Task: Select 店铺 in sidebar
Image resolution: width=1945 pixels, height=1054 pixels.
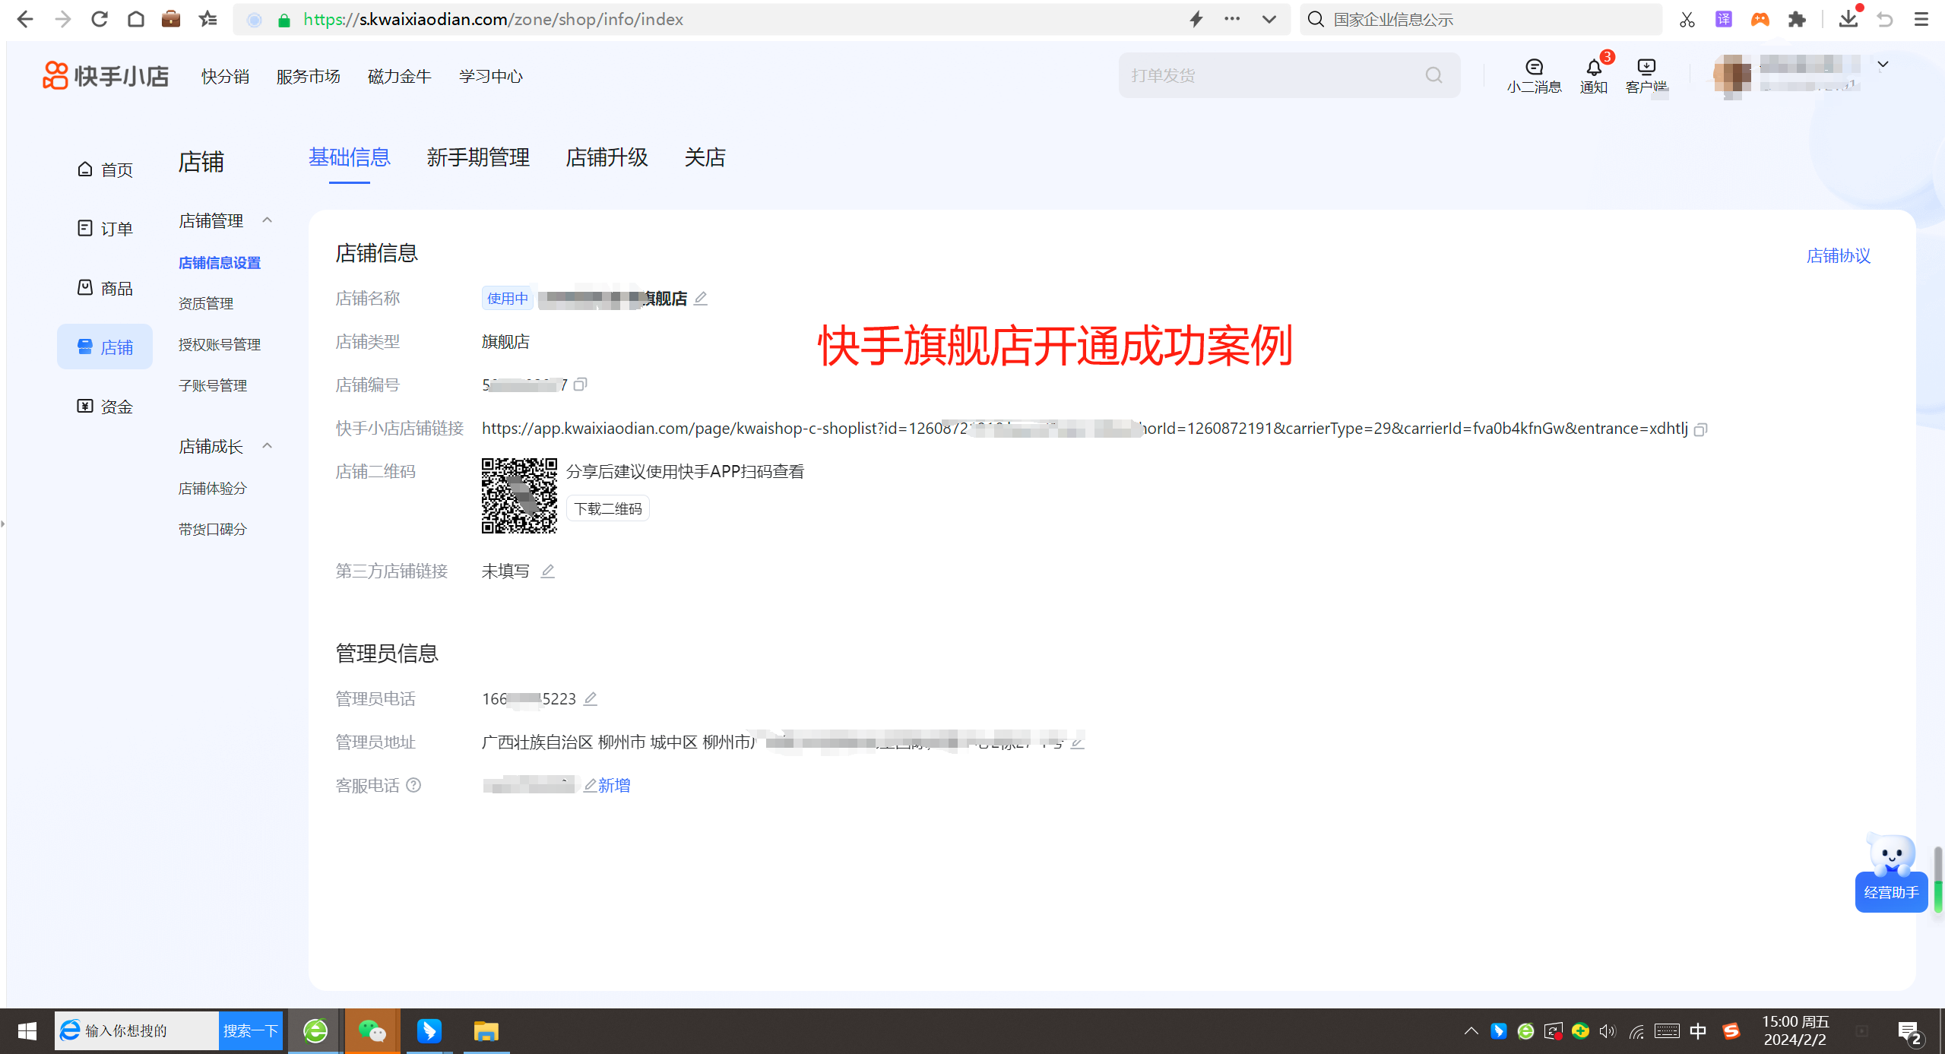Action: coord(105,347)
